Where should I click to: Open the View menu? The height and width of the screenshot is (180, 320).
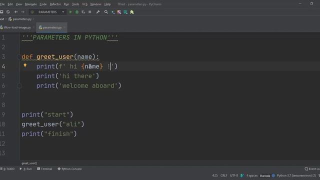pyautogui.click(x=19, y=4)
